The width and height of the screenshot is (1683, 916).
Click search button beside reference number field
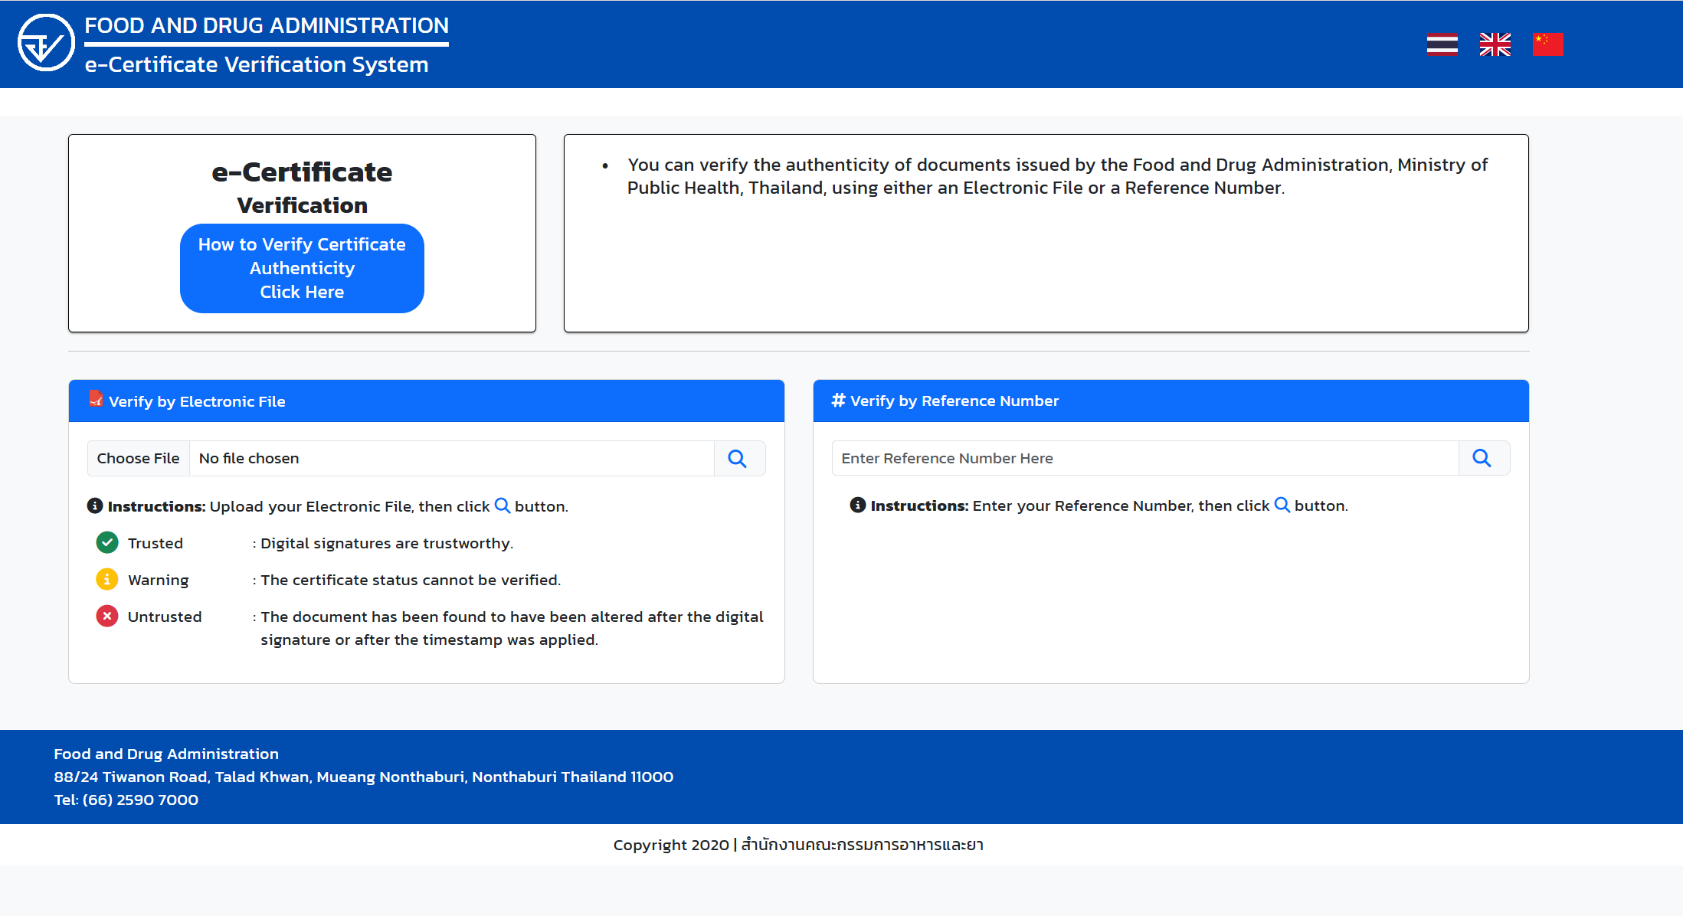click(x=1482, y=458)
